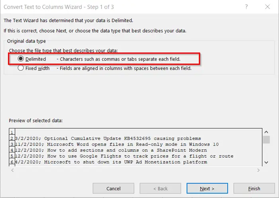Click the Delimited option label text

(x=35, y=59)
